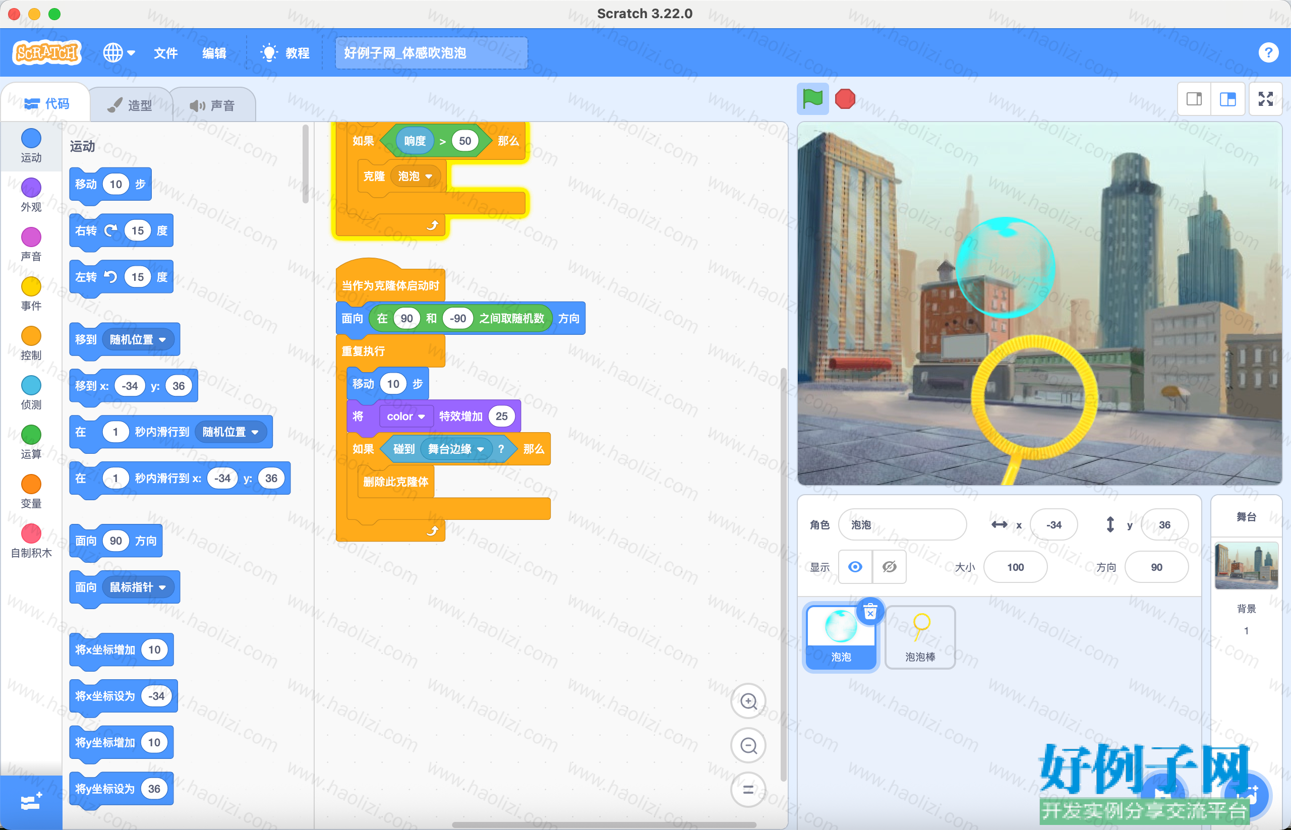Select the 事件 block category
This screenshot has height=830, width=1291.
[x=31, y=294]
